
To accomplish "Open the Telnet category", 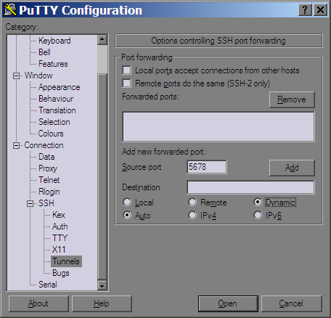I will (x=49, y=180).
